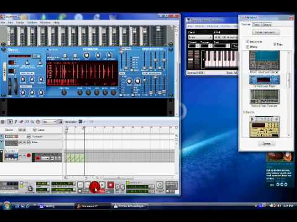Toggle the Effects checkbox in Tool window

tap(247, 47)
